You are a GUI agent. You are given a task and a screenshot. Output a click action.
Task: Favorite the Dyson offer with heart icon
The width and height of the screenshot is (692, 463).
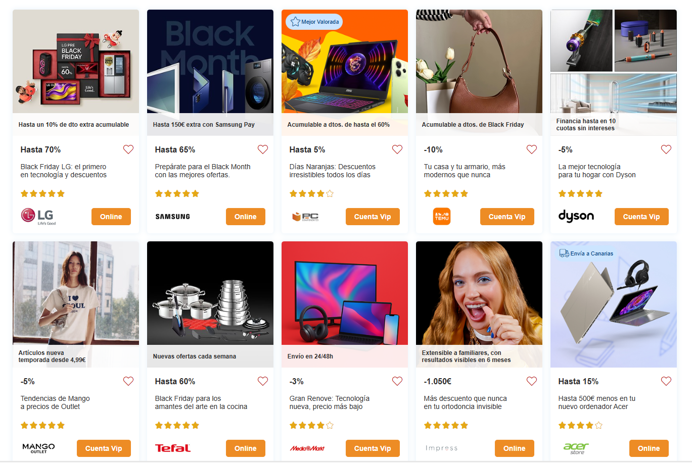tap(666, 149)
